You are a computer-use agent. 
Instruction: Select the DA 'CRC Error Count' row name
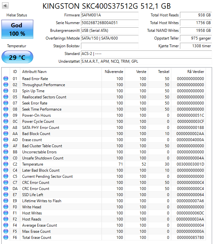pos(36,189)
